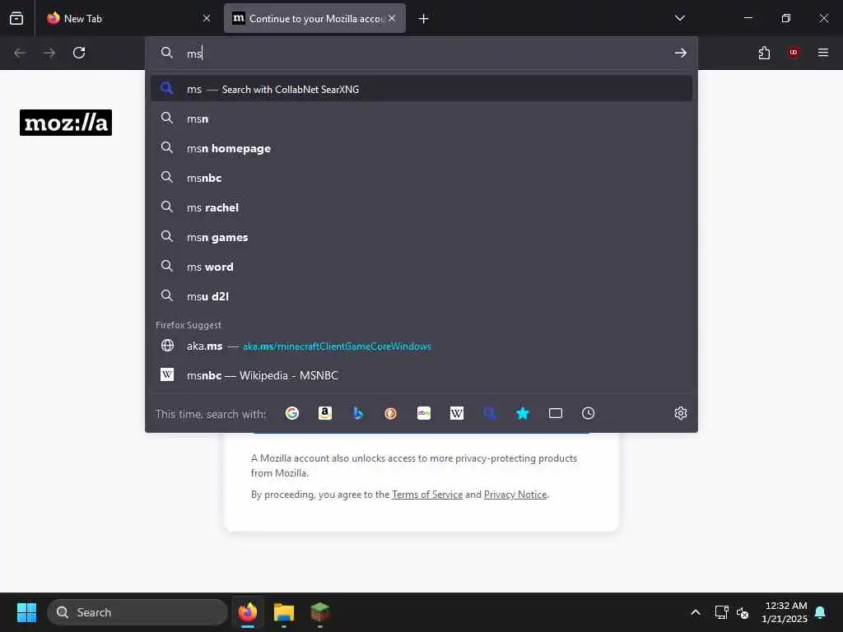Screen dimensions: 843x632
Task: Show hidden tray icons chevron
Action: pyautogui.click(x=695, y=612)
